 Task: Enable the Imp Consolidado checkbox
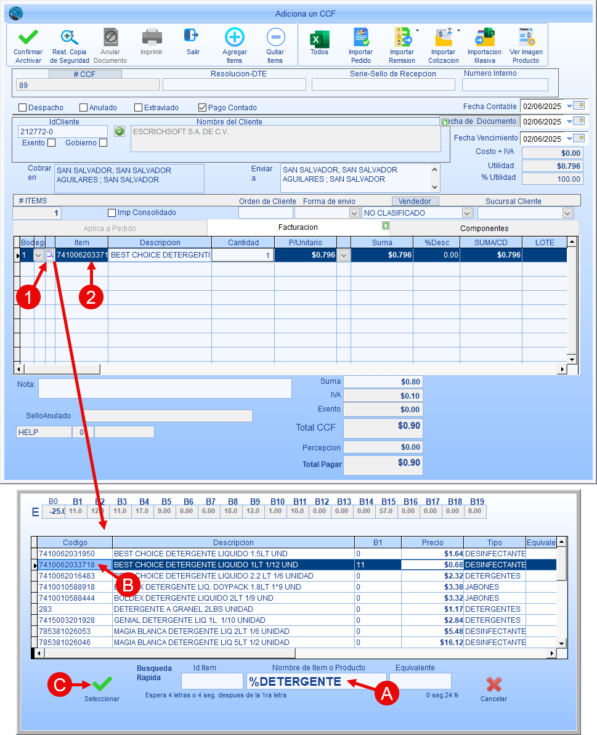[x=112, y=213]
